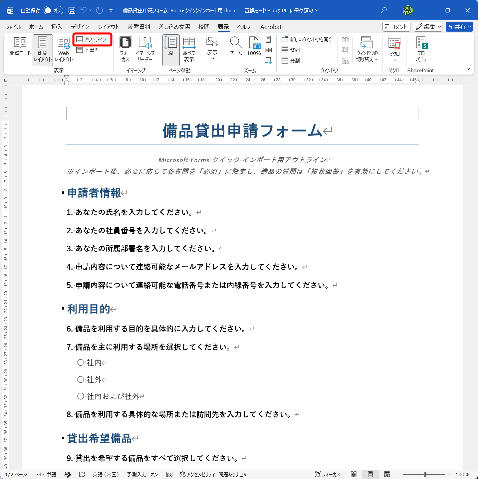Viewport: 478px width, 479px height.
Task: Click 1/2 ページ page indicator
Action: pos(16,474)
